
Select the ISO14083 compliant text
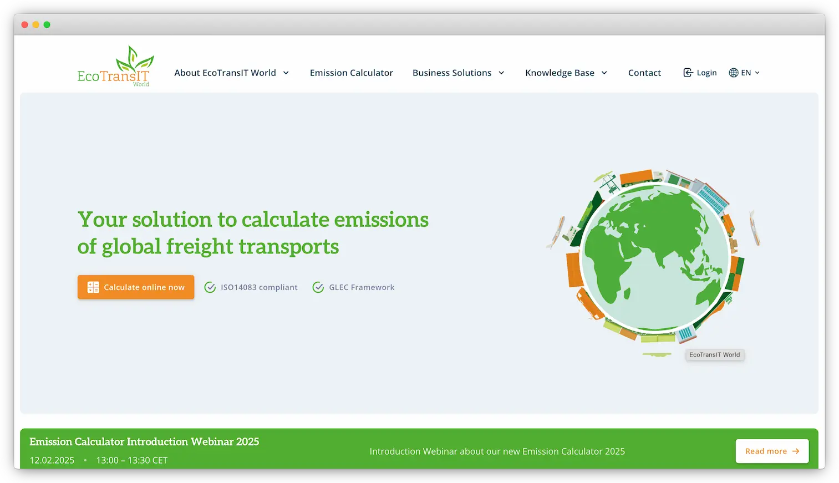click(259, 287)
